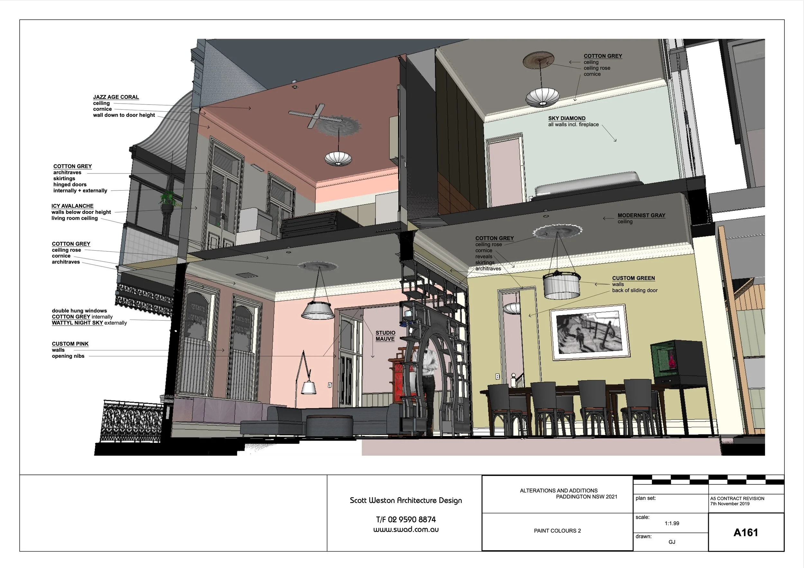Click the A5 CONTRACT REVISION text
This screenshot has height=568, width=804.
coord(737,498)
